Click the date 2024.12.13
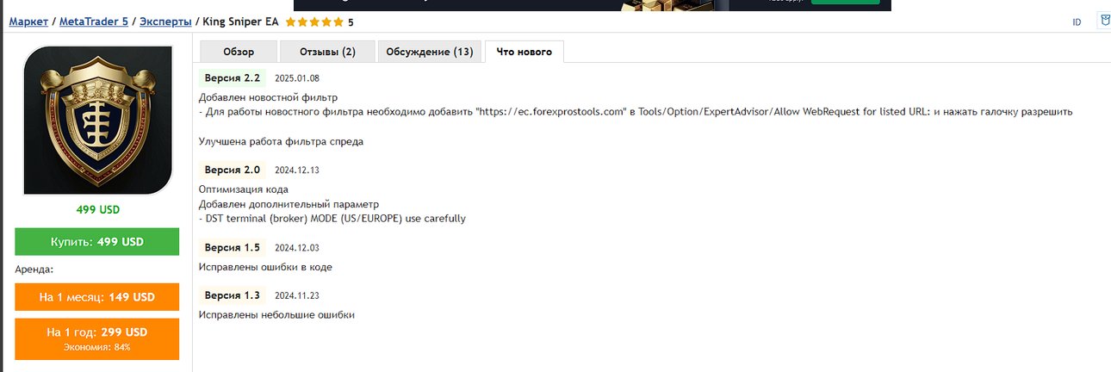Viewport: 1111px width, 372px height. tap(297, 170)
